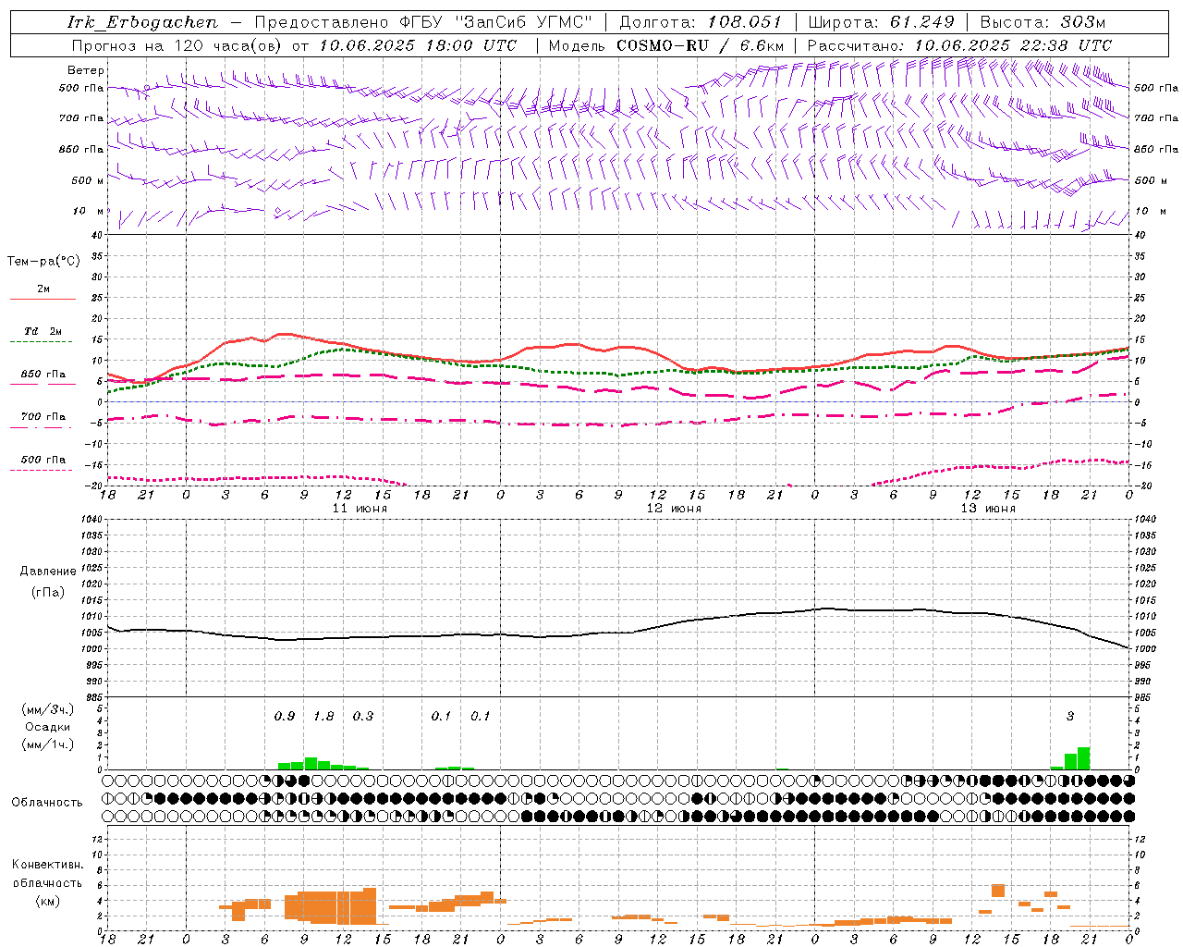Click the precipitation amount 1.8
This screenshot has height=947, width=1183.
tap(324, 716)
